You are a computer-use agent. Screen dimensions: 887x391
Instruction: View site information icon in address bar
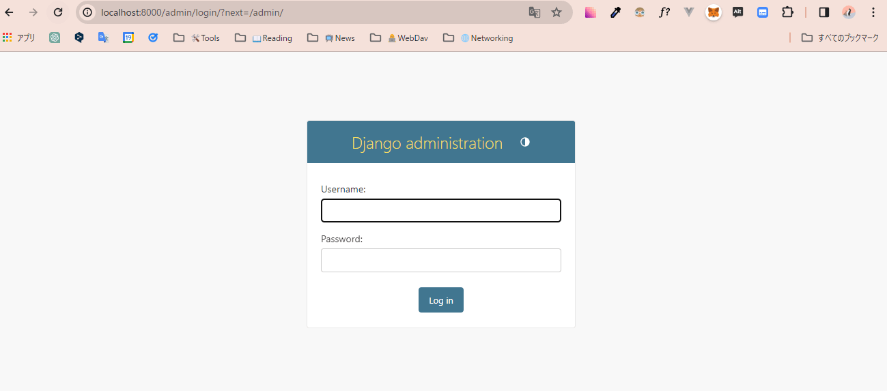(x=87, y=12)
